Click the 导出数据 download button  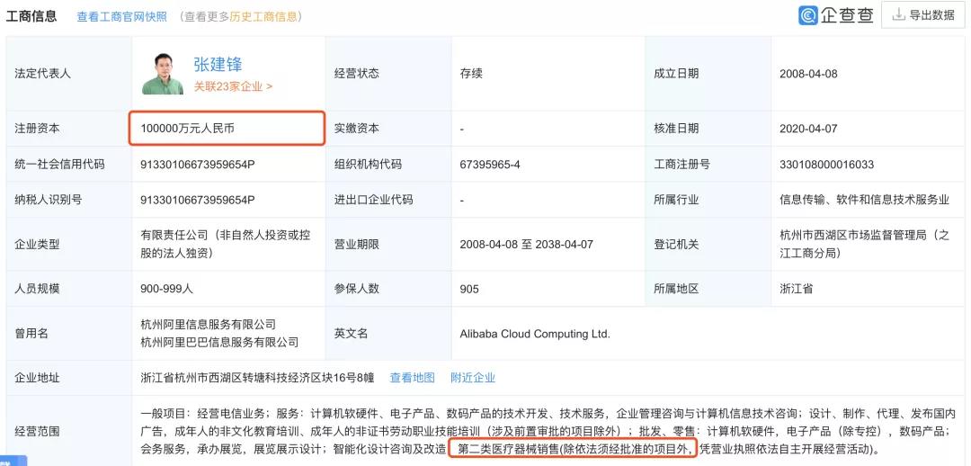(923, 15)
